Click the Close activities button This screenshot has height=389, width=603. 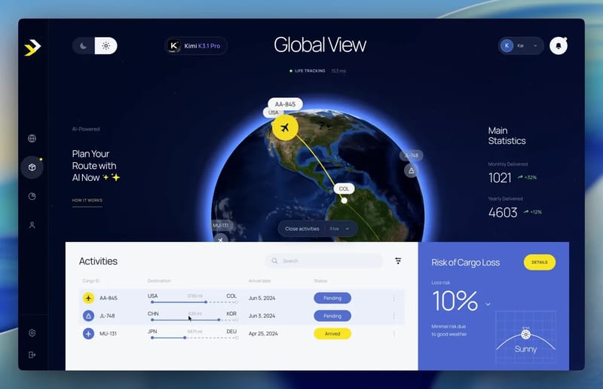click(x=302, y=228)
